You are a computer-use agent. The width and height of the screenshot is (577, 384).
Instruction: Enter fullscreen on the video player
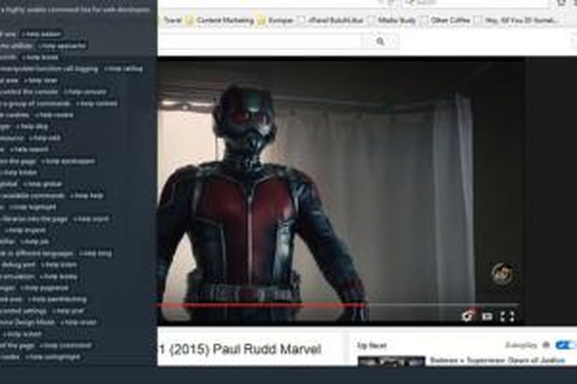point(507,316)
